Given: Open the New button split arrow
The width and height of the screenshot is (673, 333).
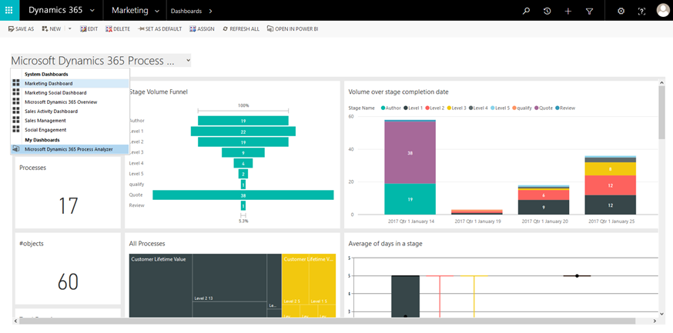Looking at the screenshot, I should pos(69,28).
